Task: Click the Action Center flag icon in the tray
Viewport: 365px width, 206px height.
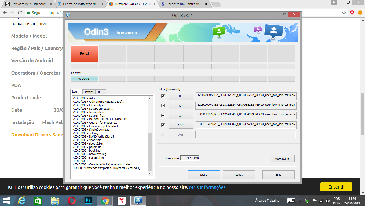Action: point(315,201)
